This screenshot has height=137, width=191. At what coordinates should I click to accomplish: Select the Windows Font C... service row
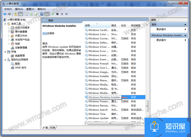(x=115, y=68)
